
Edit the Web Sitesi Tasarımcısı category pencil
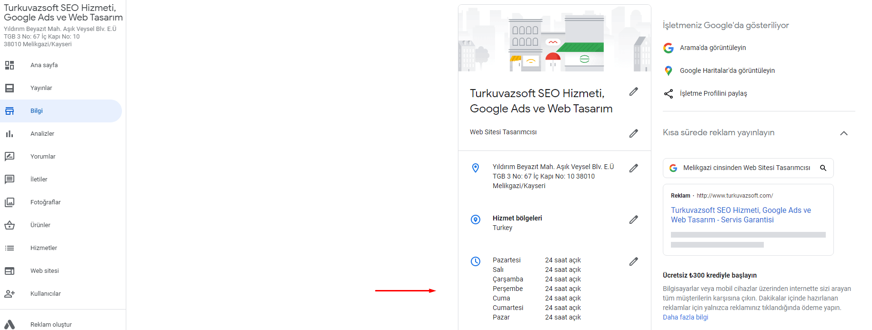pyautogui.click(x=634, y=133)
